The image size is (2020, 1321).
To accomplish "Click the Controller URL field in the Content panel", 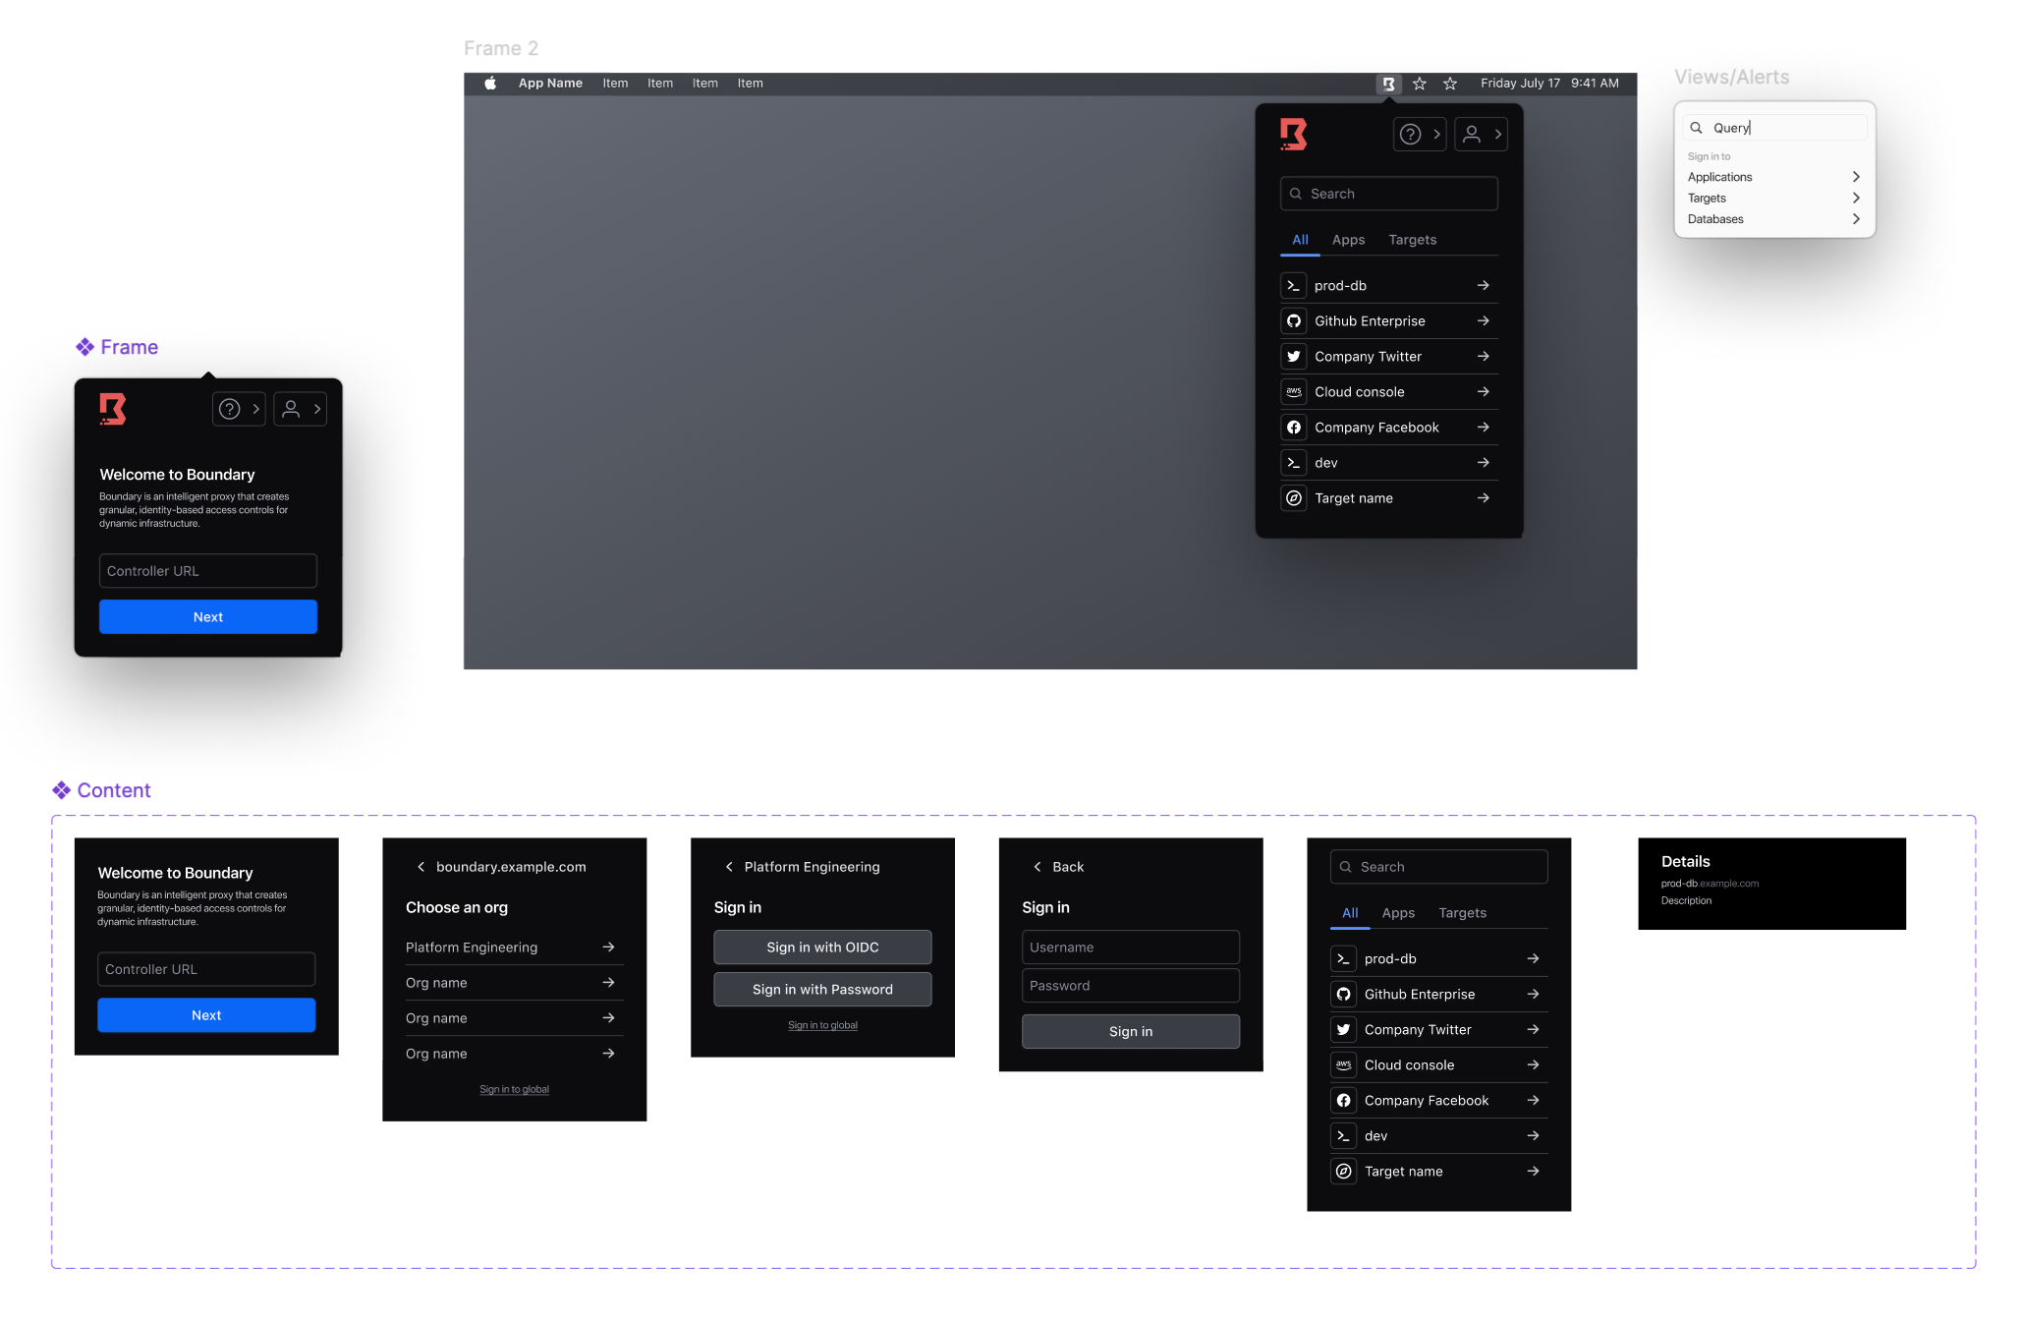I will (x=206, y=969).
